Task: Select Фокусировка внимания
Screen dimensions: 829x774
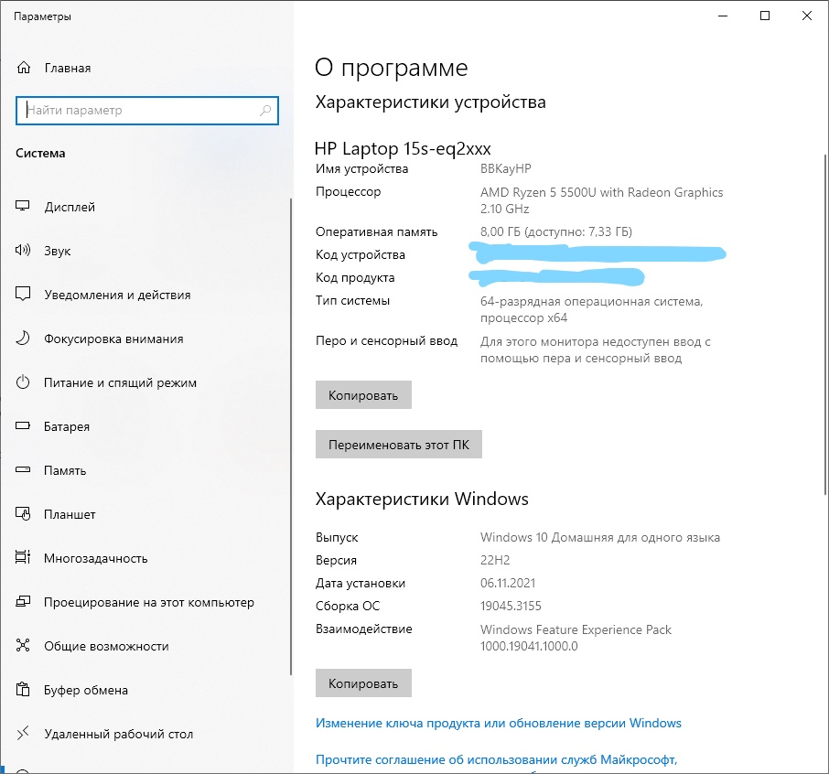Action: coord(113,339)
